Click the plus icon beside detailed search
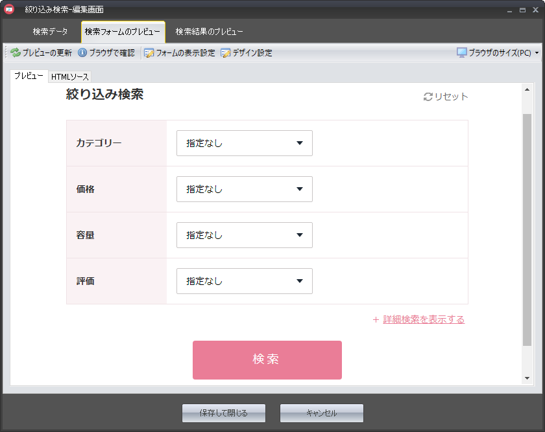Viewport: 545px width, 432px height. point(376,319)
